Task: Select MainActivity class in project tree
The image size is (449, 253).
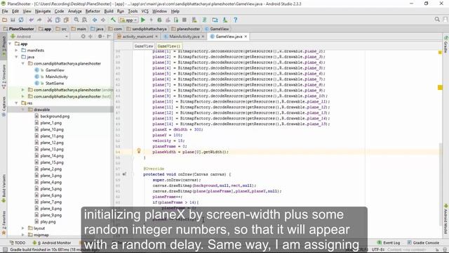Action: pyautogui.click(x=56, y=77)
